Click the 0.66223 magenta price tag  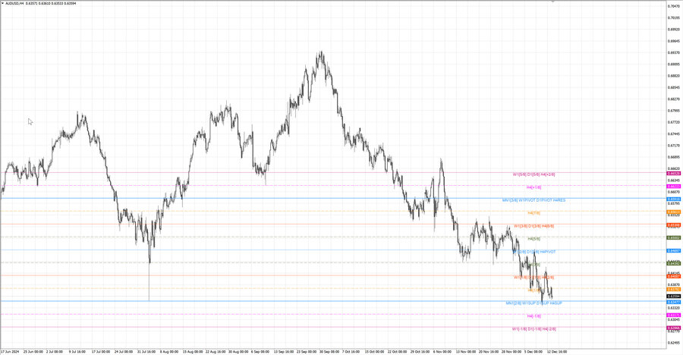[x=674, y=187]
